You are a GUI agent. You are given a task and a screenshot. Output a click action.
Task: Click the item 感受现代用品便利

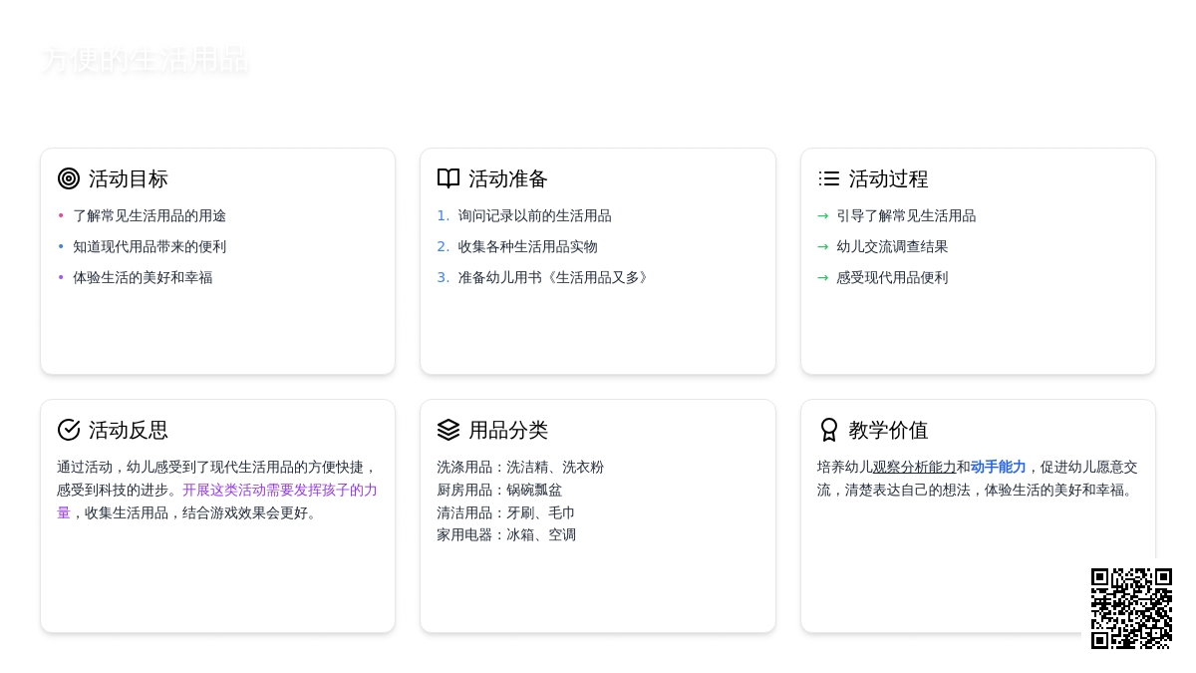(893, 277)
